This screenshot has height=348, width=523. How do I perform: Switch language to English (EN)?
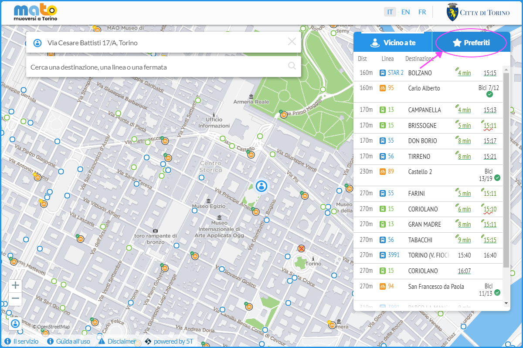405,12
